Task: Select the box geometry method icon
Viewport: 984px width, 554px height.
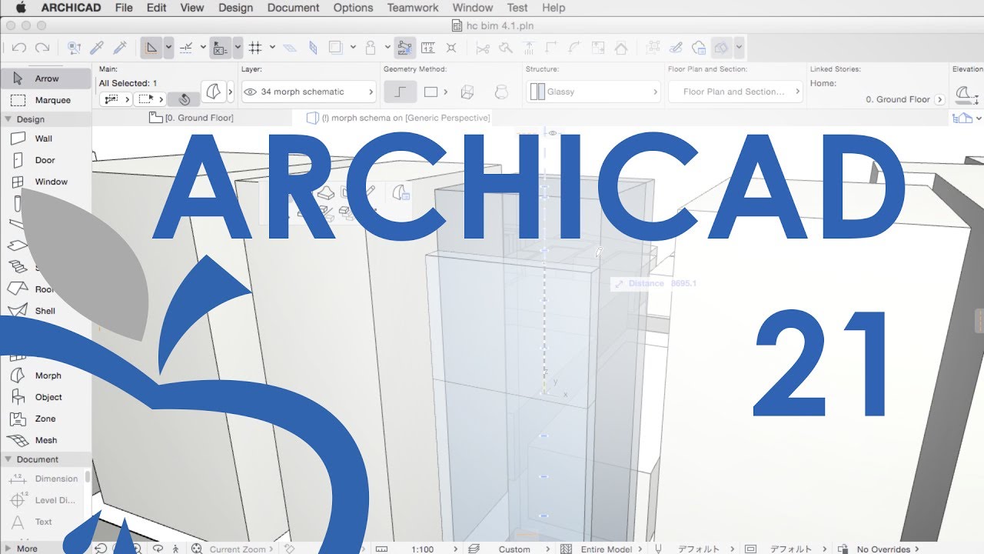Action: pos(467,92)
